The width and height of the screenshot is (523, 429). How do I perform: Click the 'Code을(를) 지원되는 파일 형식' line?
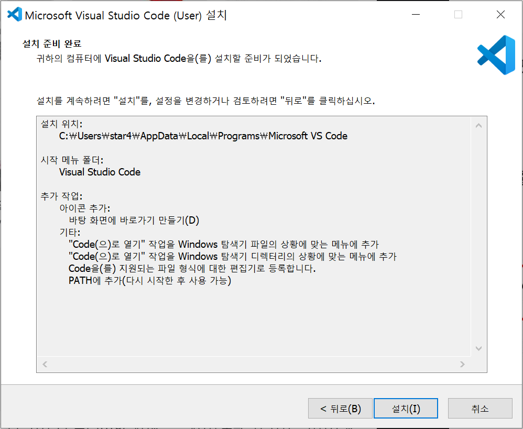point(192,268)
